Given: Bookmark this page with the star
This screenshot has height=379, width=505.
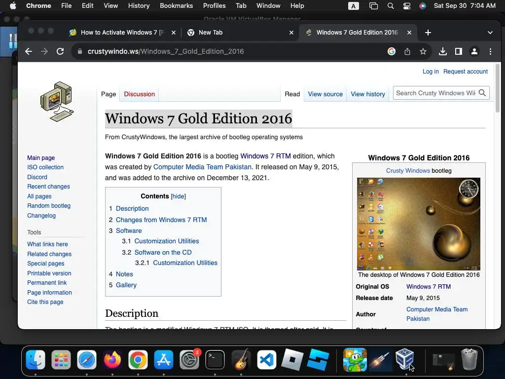Looking at the screenshot, I should (x=423, y=51).
